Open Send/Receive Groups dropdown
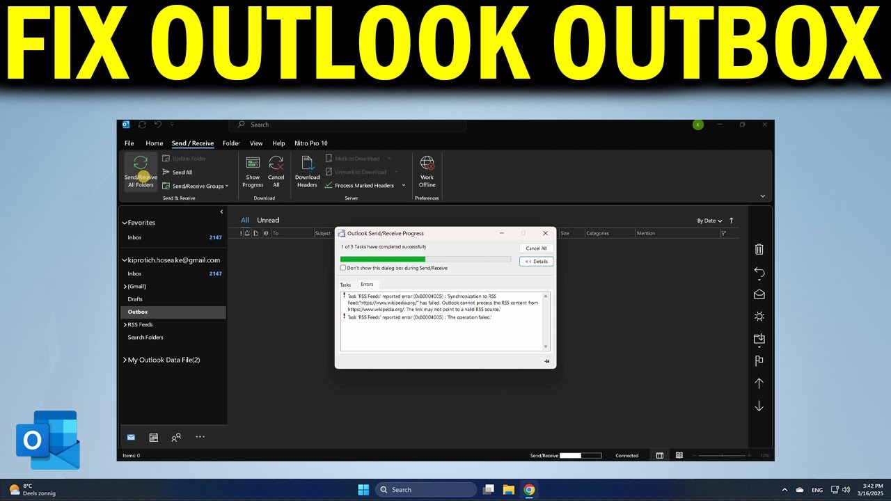 (194, 186)
